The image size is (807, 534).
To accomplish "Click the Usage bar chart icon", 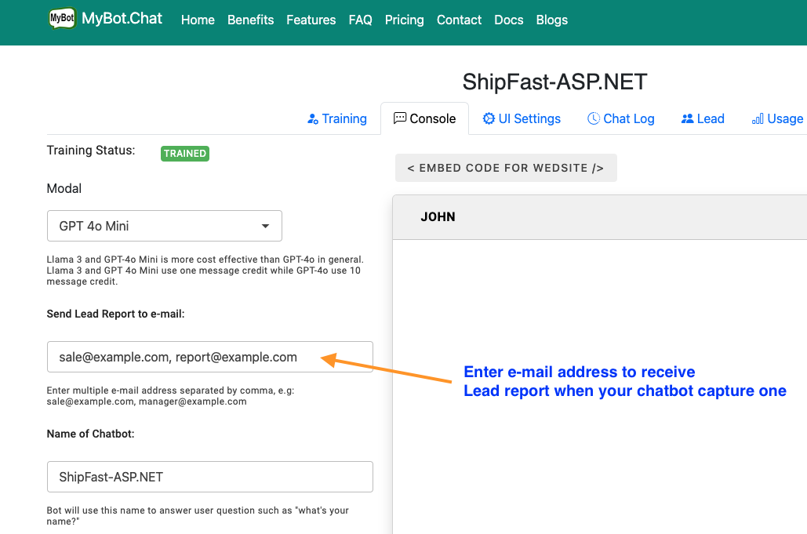I will click(758, 118).
